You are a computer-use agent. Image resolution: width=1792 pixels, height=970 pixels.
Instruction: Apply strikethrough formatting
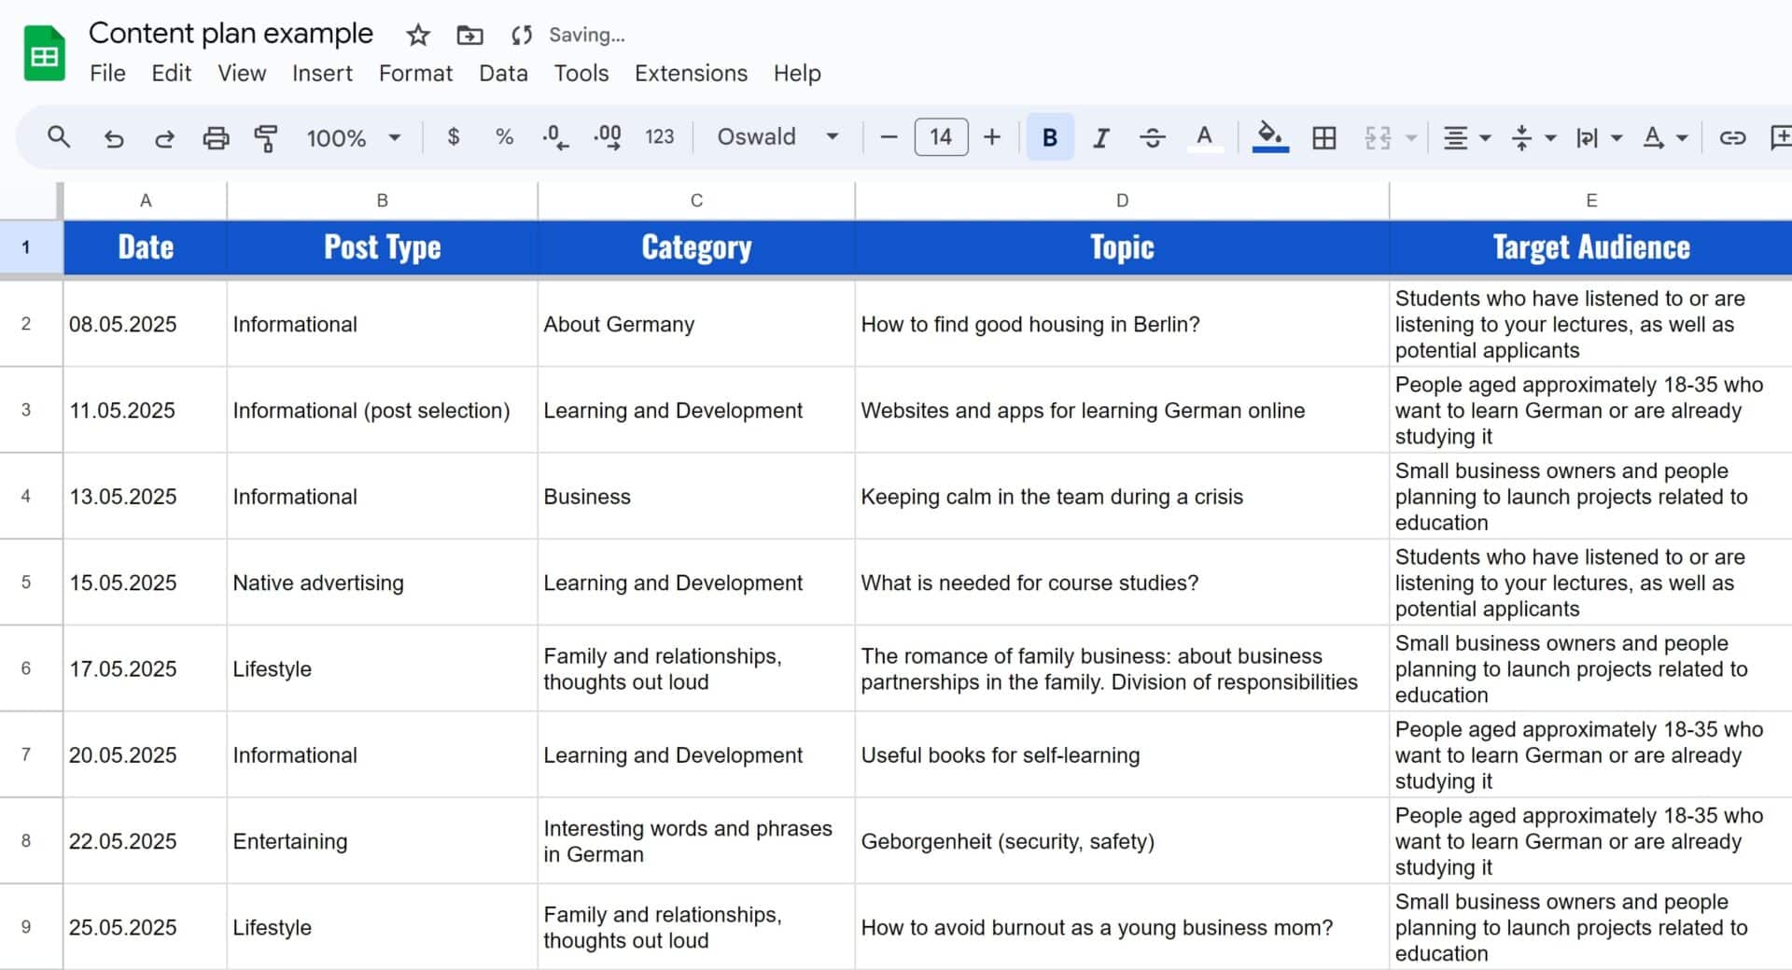[x=1154, y=137]
